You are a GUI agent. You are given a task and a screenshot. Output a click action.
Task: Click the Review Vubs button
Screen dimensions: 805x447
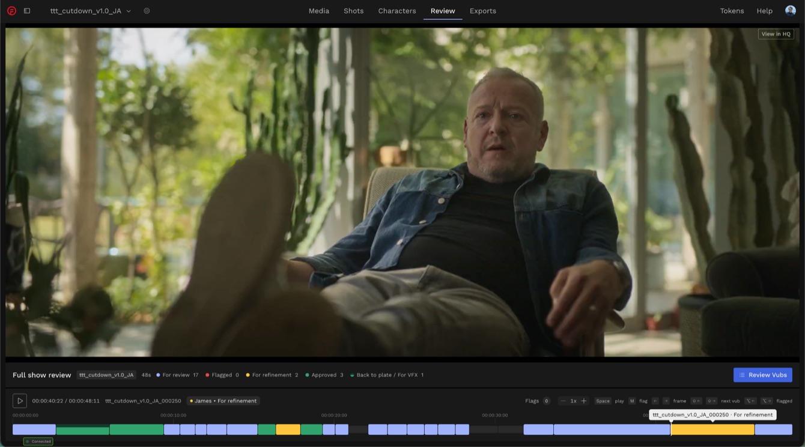coord(763,375)
